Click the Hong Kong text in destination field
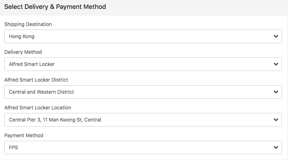Image resolution: width=288 pixels, height=160 pixels. (22, 36)
